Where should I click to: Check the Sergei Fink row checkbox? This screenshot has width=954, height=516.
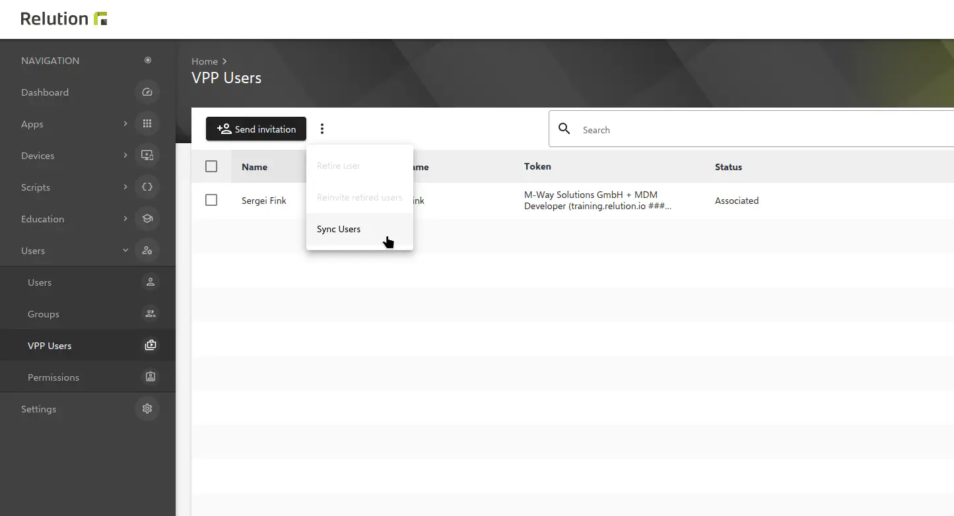point(211,200)
